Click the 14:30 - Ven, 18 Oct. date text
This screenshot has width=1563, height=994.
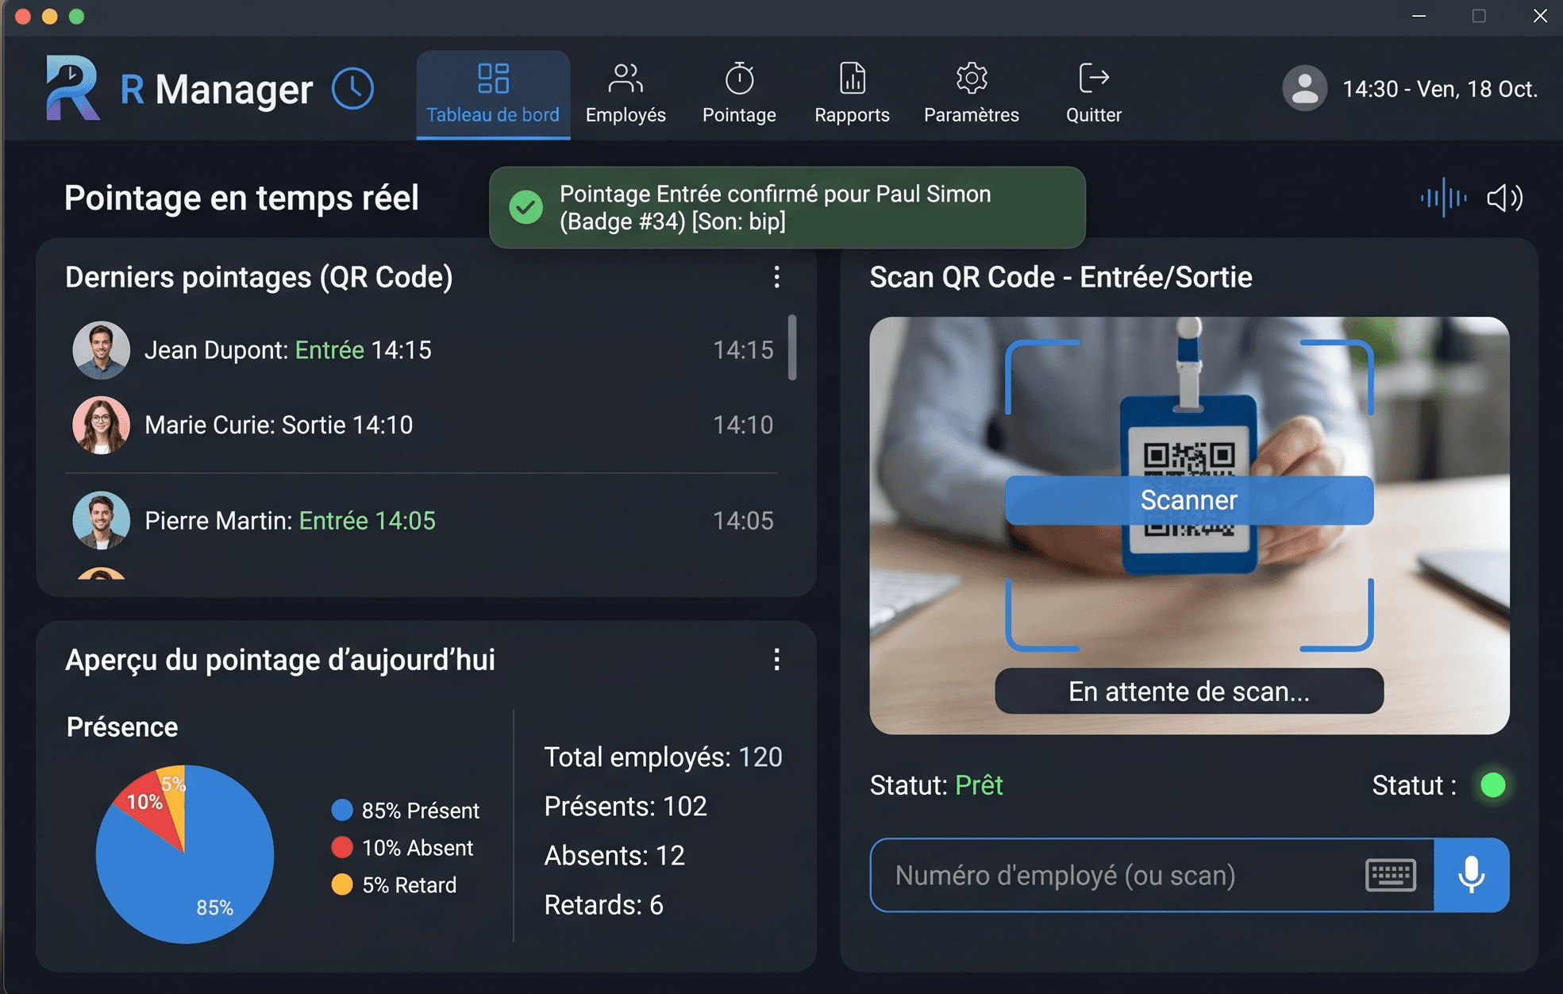click(x=1440, y=89)
